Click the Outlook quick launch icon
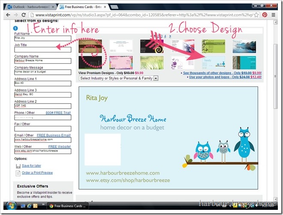The width and height of the screenshot is (283, 215). point(35,206)
